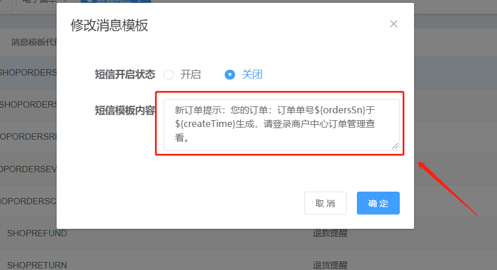This screenshot has width=497, height=270.
Task: Click the textarea resize handle corner
Action: pos(395,146)
